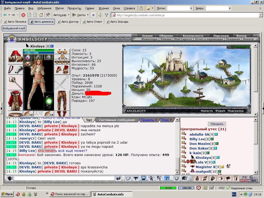Click the brb house icon in menu bar
This screenshot has width=264, height=198.
click(x=141, y=8)
